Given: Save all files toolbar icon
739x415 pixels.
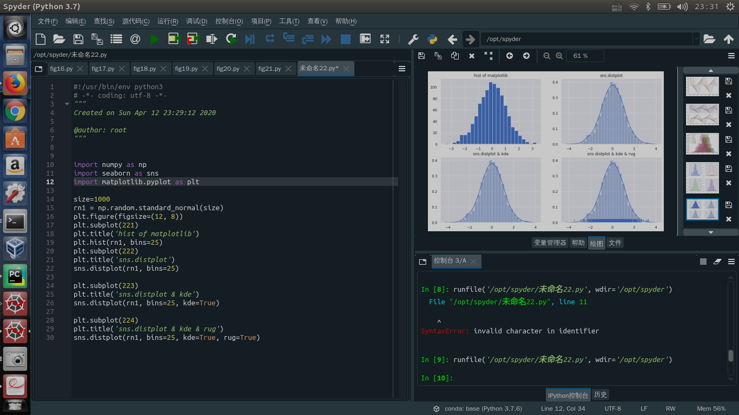Looking at the screenshot, I should pos(97,39).
